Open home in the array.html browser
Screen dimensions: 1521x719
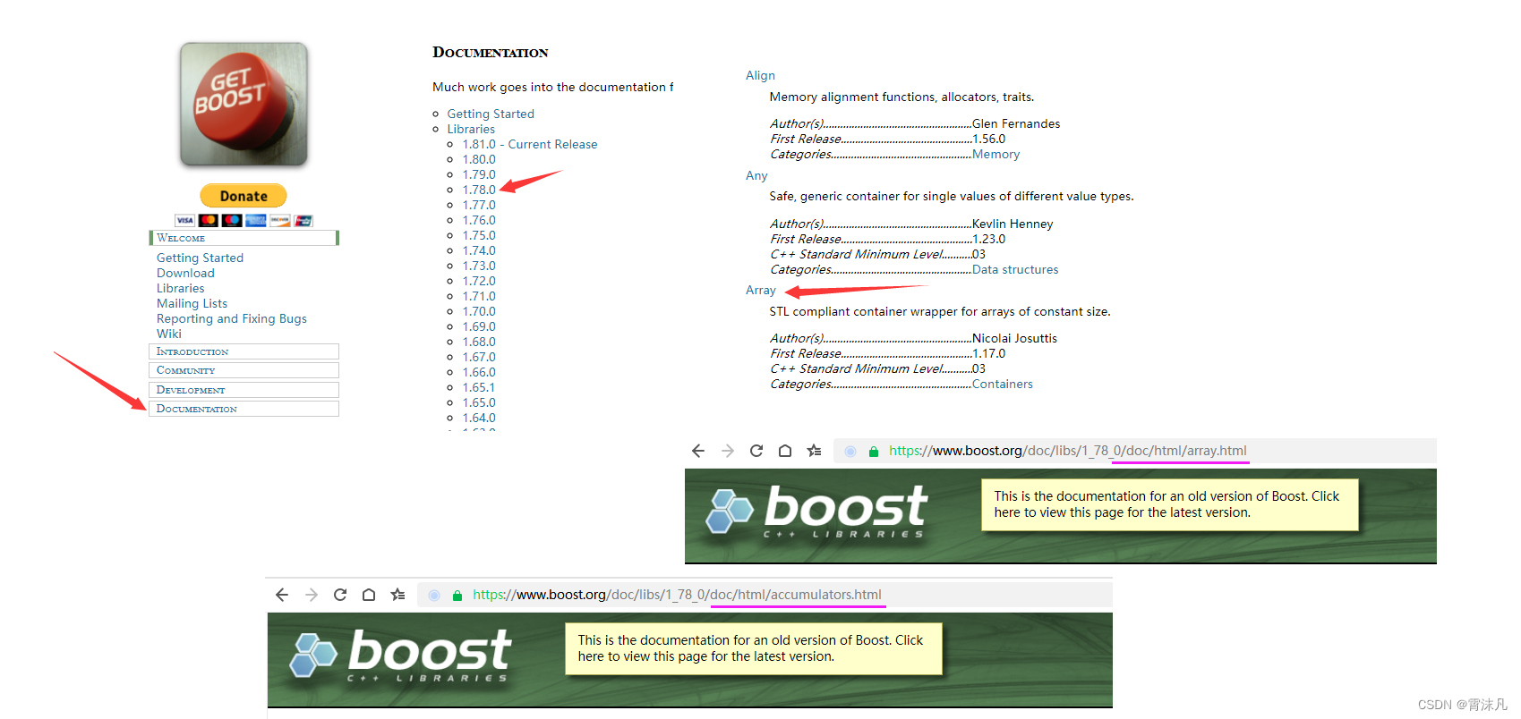785,451
